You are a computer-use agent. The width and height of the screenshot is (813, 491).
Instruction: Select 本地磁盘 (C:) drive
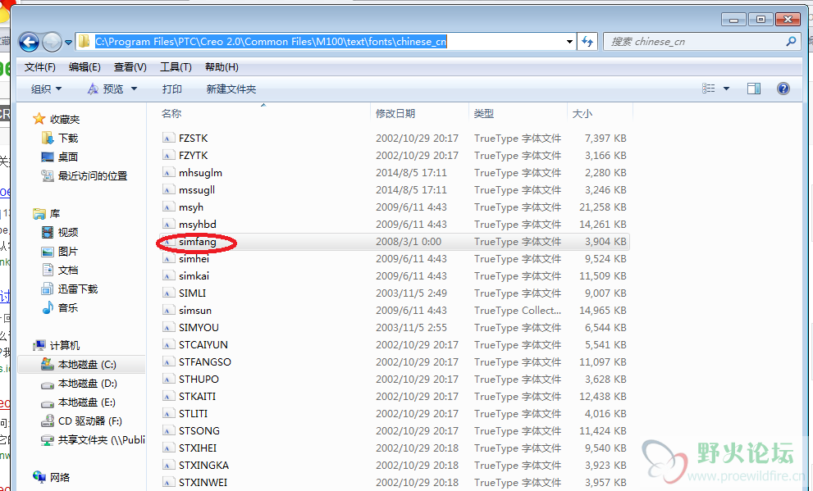point(87,365)
